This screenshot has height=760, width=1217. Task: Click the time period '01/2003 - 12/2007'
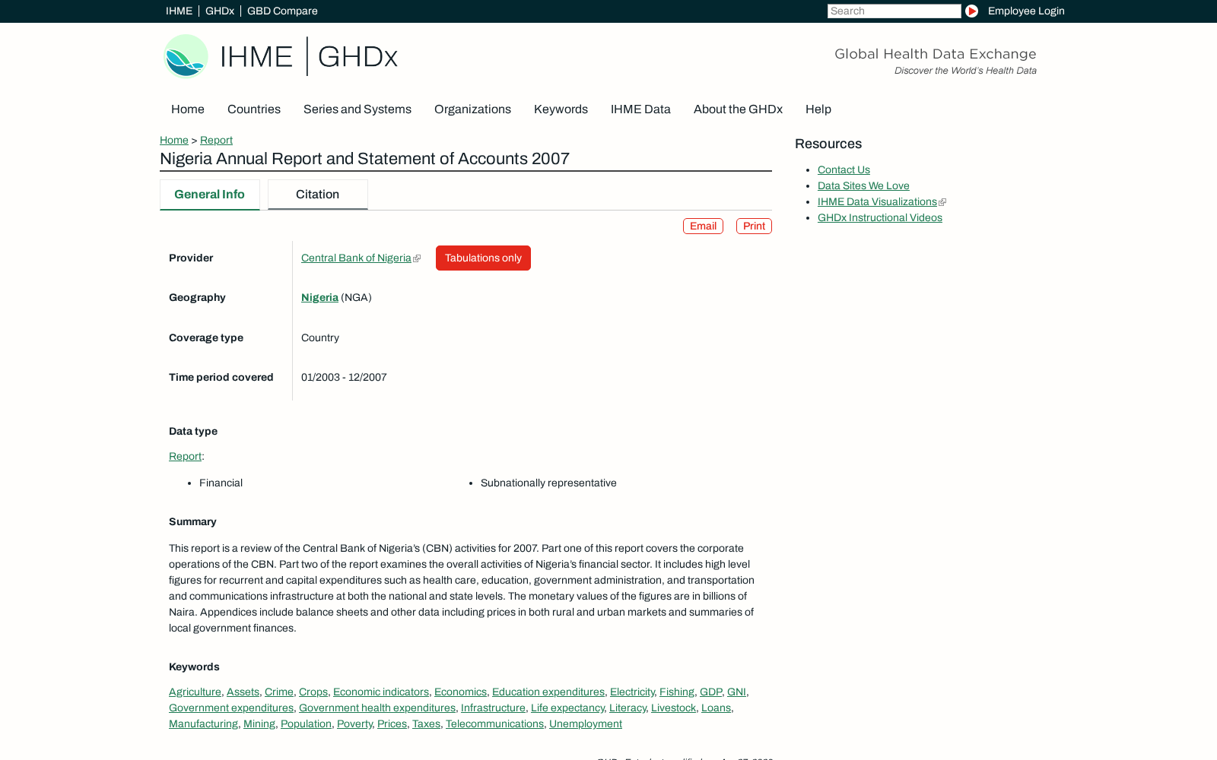pos(344,378)
